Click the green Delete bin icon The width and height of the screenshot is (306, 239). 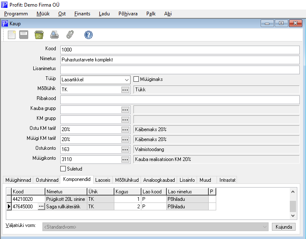point(39,35)
